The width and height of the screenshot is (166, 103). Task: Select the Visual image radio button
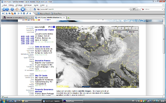[x=115, y=32]
